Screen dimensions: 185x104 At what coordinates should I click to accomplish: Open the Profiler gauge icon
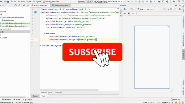(x=147, y=1)
